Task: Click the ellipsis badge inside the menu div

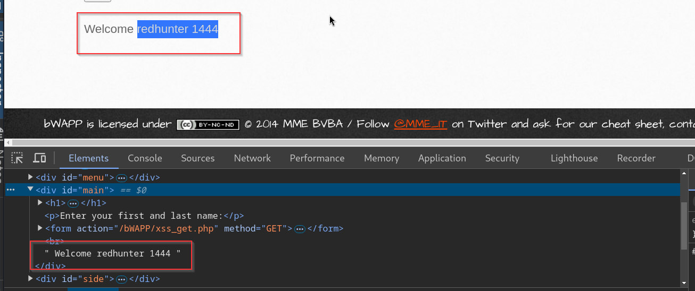Action: click(x=121, y=177)
